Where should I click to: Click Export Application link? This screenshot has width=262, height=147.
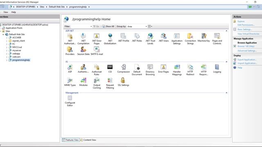click(247, 60)
